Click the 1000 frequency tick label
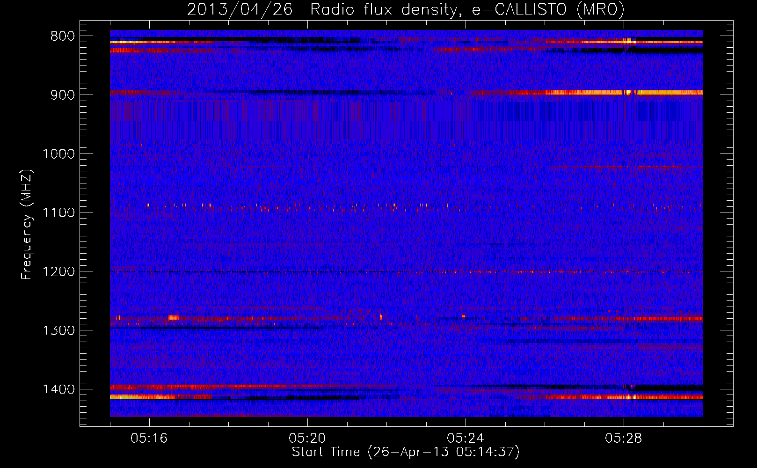The image size is (757, 468). point(58,154)
